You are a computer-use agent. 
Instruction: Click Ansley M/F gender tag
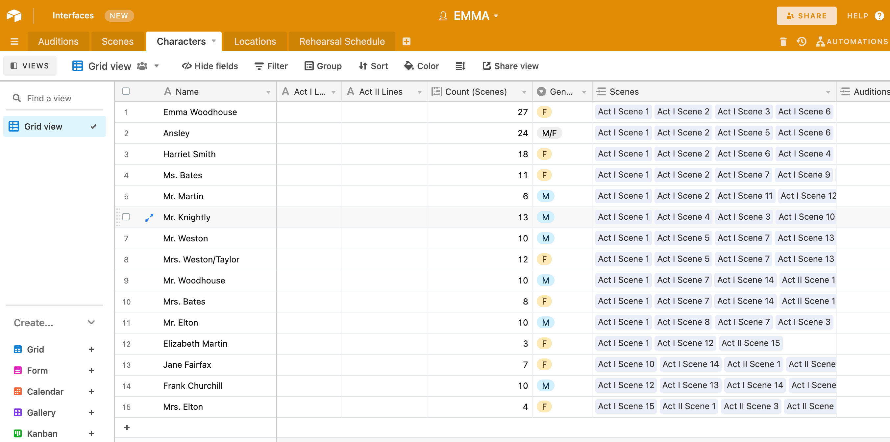549,133
